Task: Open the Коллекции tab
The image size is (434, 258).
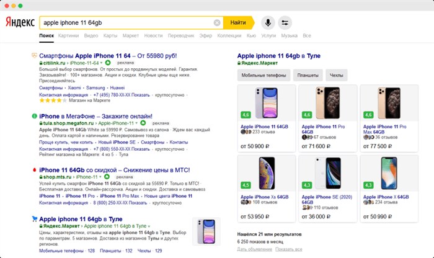Action: 229,36
